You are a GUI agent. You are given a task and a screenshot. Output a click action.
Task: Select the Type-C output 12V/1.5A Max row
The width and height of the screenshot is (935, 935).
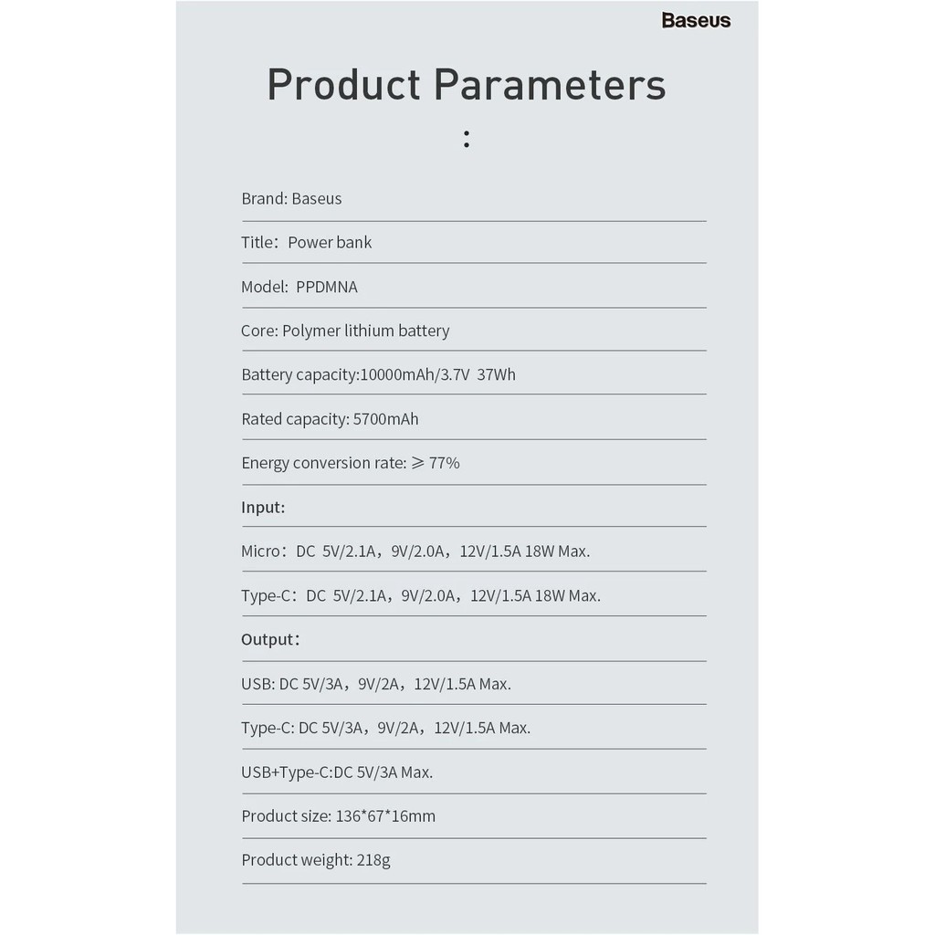[385, 728]
